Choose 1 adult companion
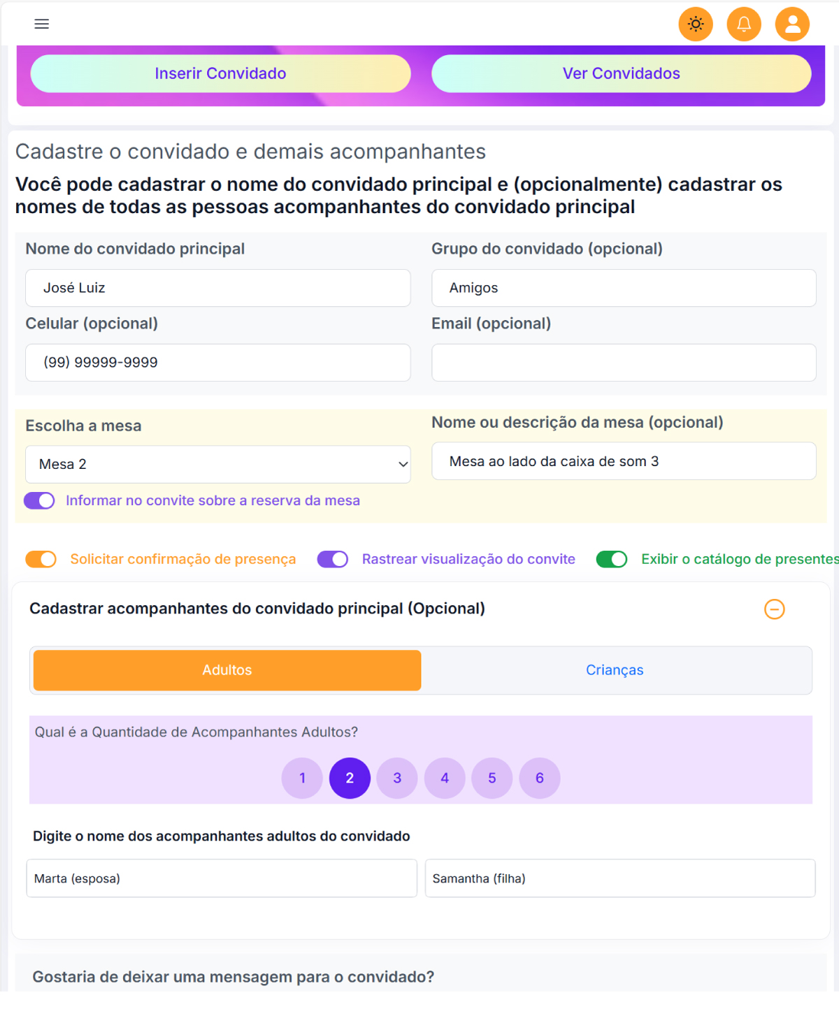This screenshot has width=839, height=1014. [x=302, y=778]
